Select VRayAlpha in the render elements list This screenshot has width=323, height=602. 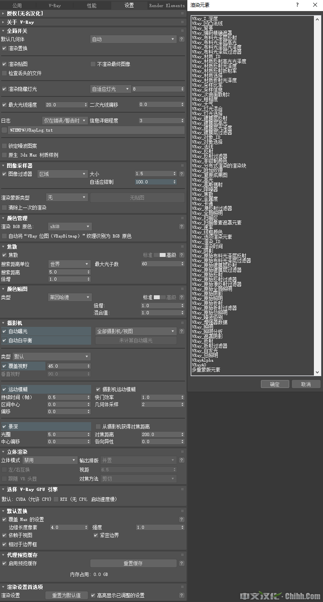[x=203, y=360]
